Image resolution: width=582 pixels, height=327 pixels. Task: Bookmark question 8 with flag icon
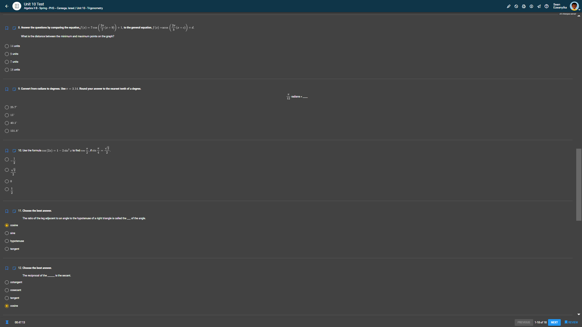click(x=7, y=28)
